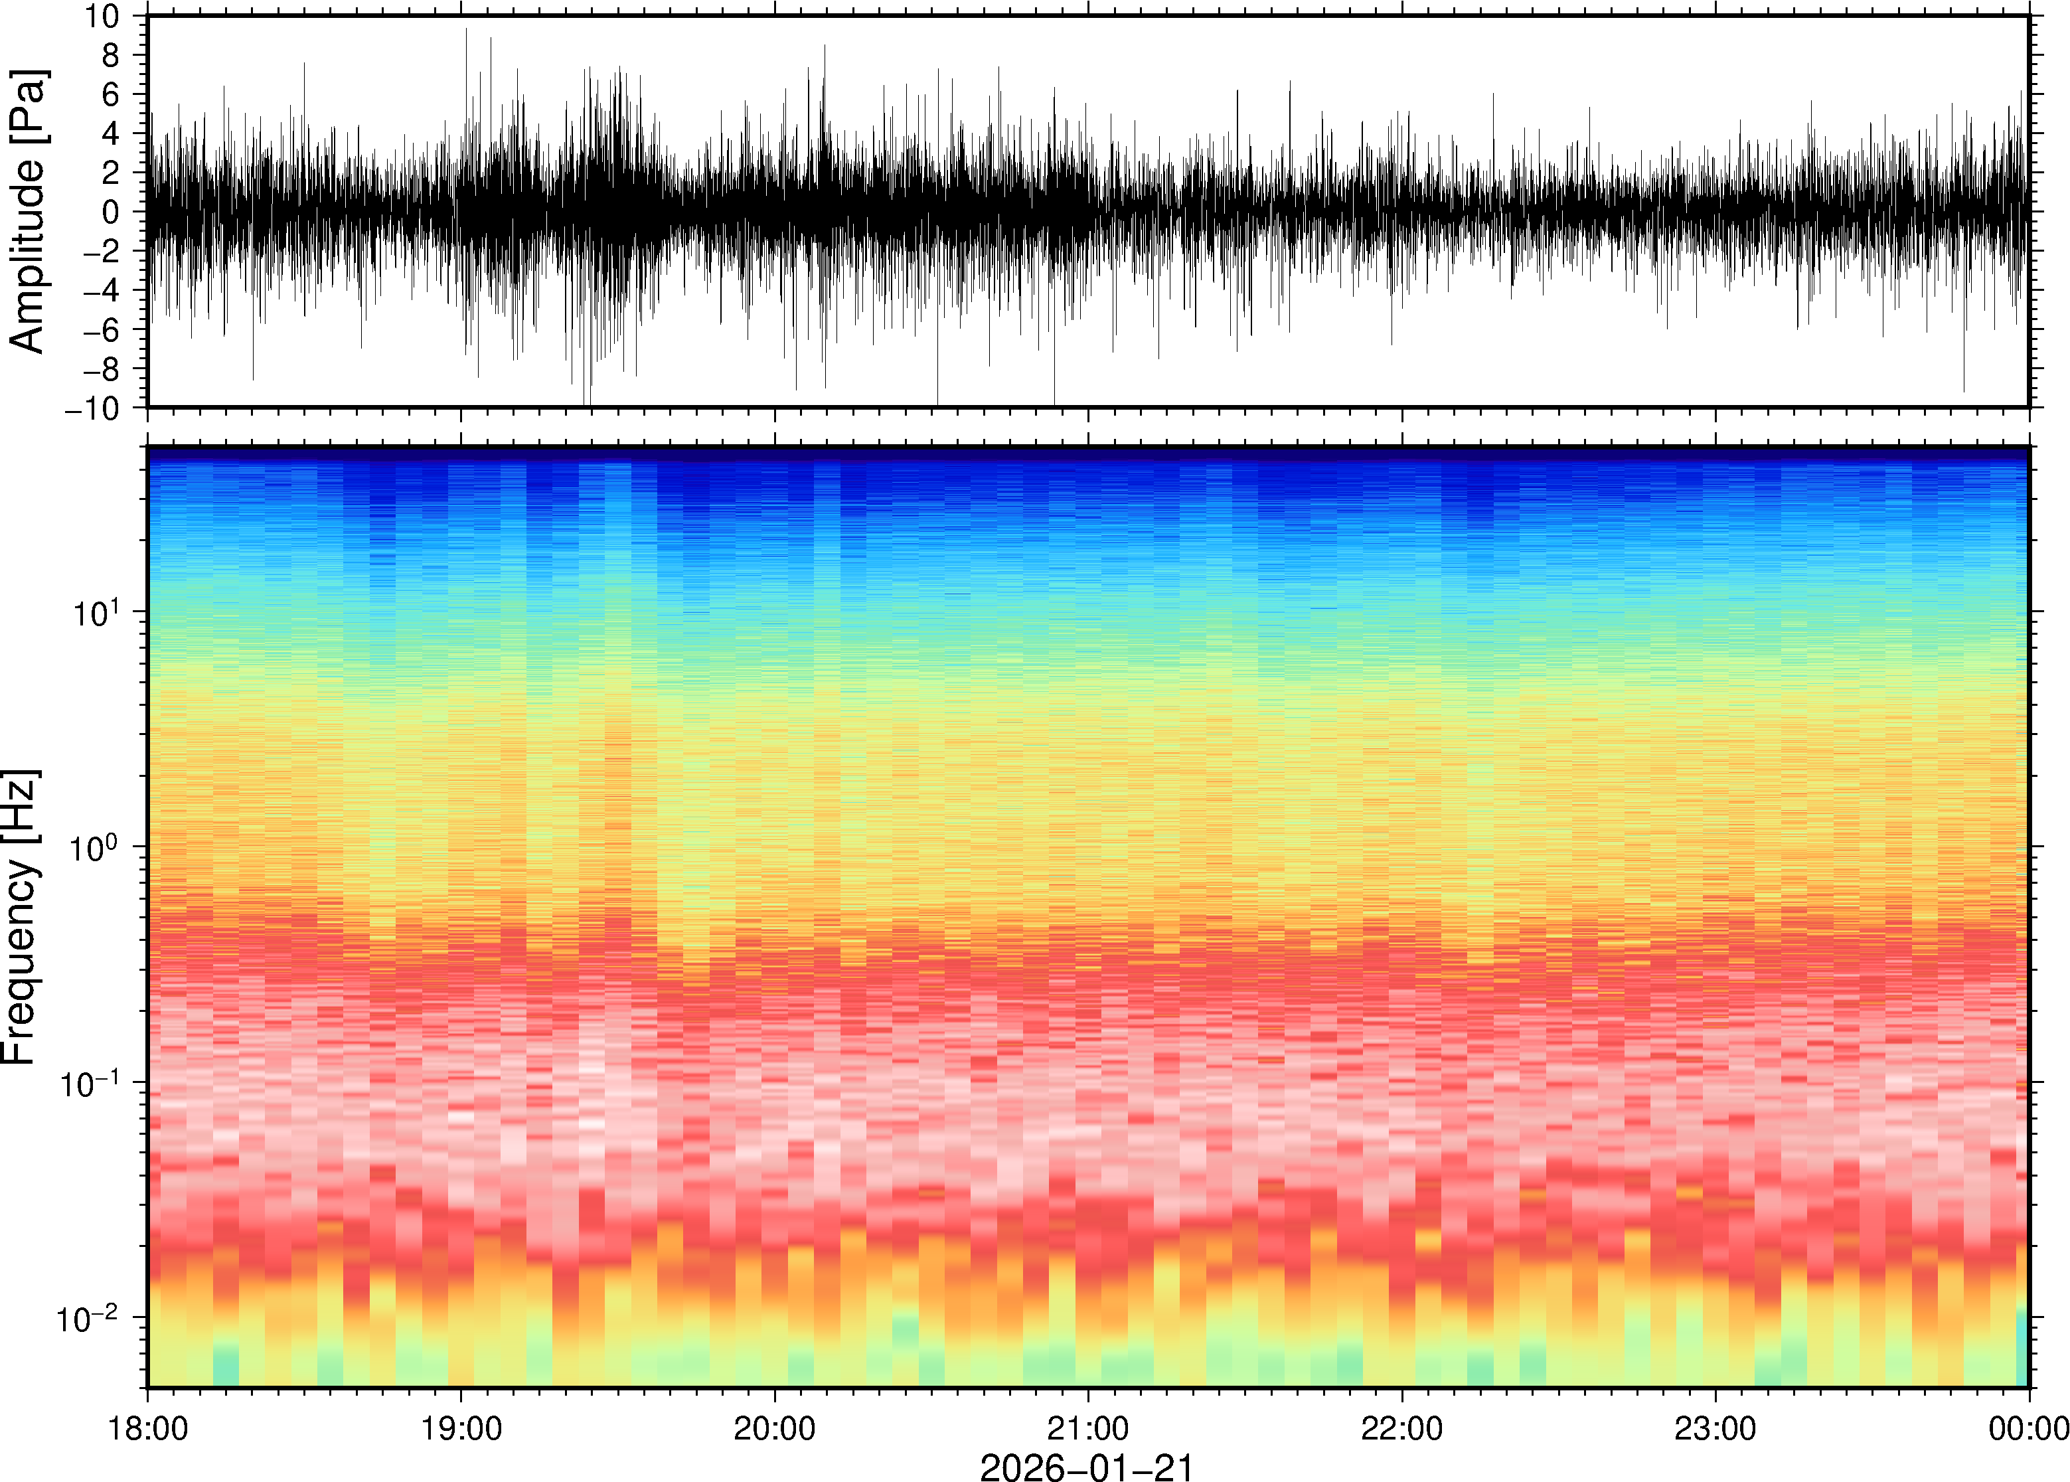Click the 2026-01-21 date label

tap(1087, 1467)
